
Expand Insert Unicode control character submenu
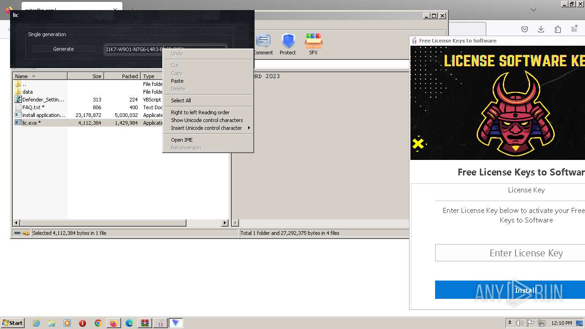(x=208, y=128)
